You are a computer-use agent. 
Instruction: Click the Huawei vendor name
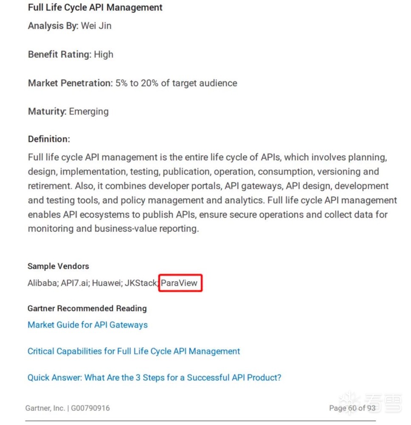point(106,283)
